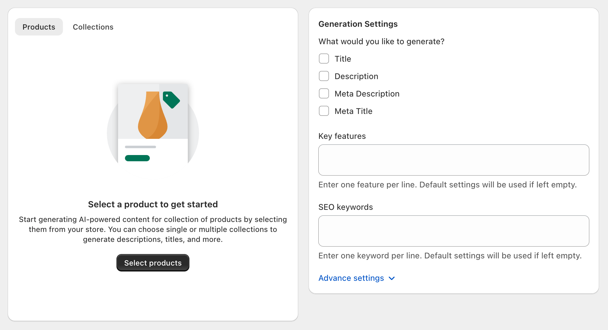This screenshot has width=608, height=330.
Task: Click the orange vase illustration
Action: point(153,117)
